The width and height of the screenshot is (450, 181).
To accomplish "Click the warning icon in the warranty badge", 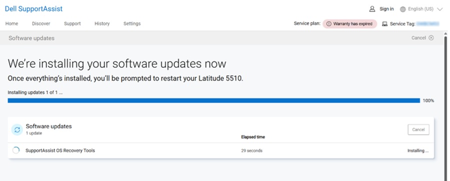I will pos(329,24).
